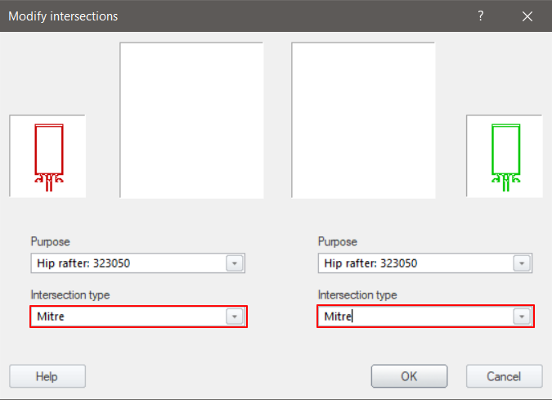Click the Modify intersections title bar text
Image resolution: width=552 pixels, height=400 pixels.
coord(63,16)
